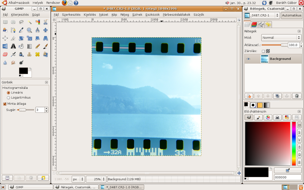Image resolution: width=304 pixels, height=190 pixels.
Task: Uncheck Minta átlaga checkbox
Action: [x=5, y=104]
